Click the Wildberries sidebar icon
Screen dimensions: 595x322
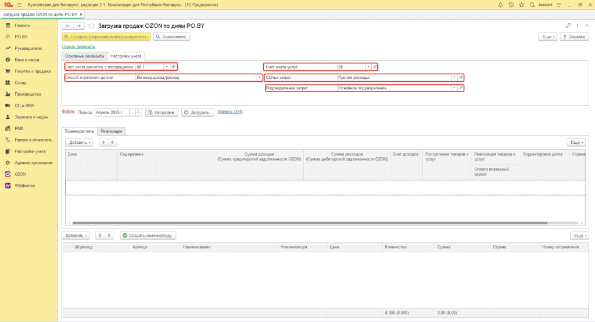[x=7, y=186]
